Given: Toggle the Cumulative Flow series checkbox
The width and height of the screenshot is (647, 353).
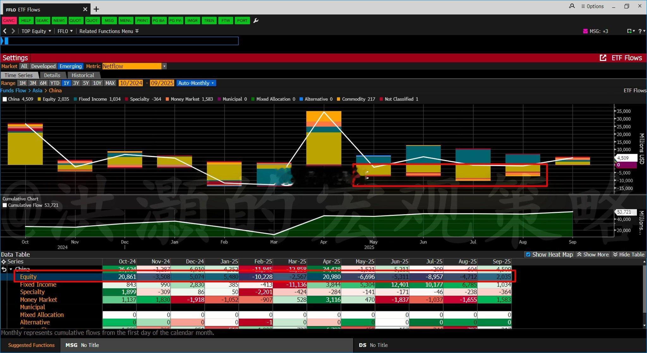Looking at the screenshot, I should point(5,205).
